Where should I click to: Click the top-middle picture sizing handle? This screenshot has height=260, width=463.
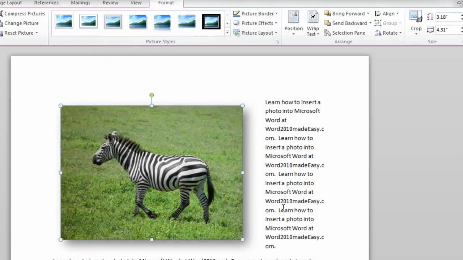pyautogui.click(x=152, y=106)
